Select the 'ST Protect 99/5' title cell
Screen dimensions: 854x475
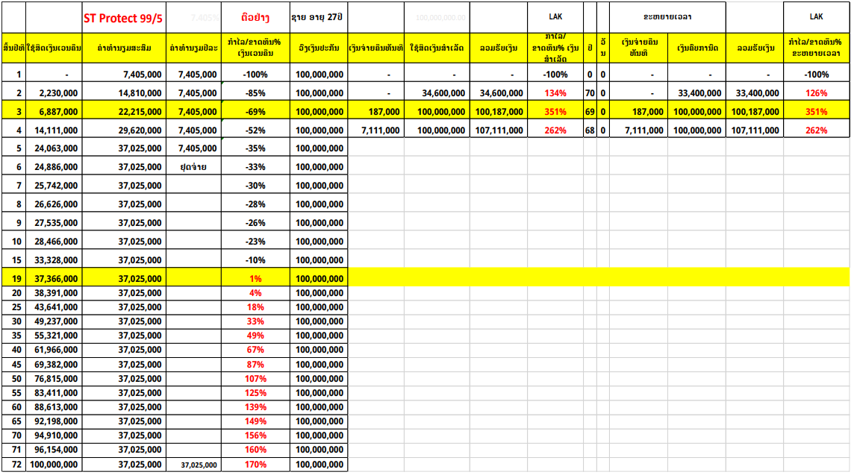pyautogui.click(x=124, y=18)
